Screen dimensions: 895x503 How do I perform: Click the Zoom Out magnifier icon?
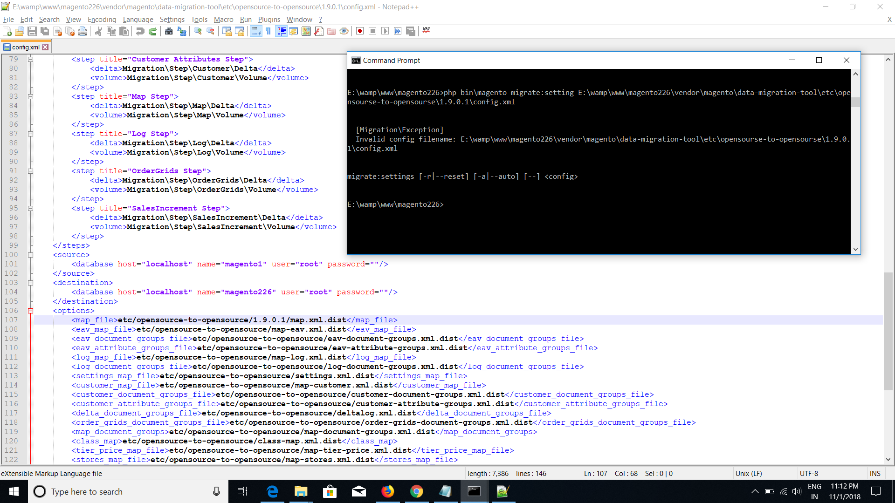click(210, 31)
